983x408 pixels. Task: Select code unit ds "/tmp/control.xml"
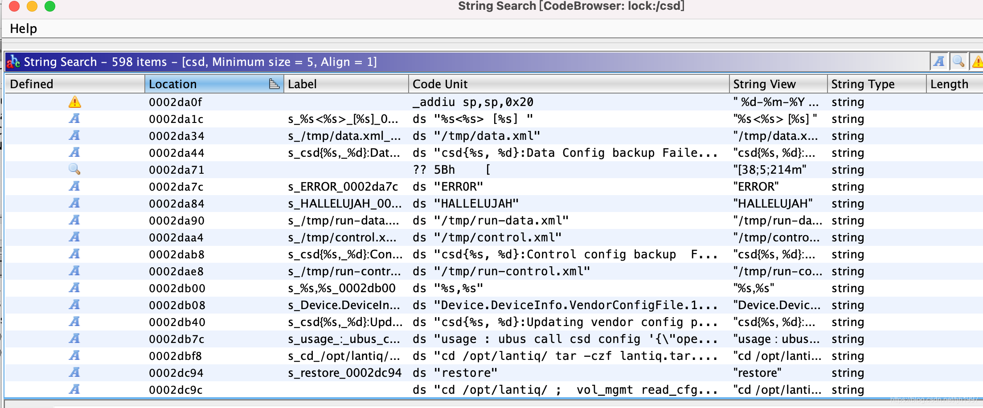pyautogui.click(x=487, y=237)
